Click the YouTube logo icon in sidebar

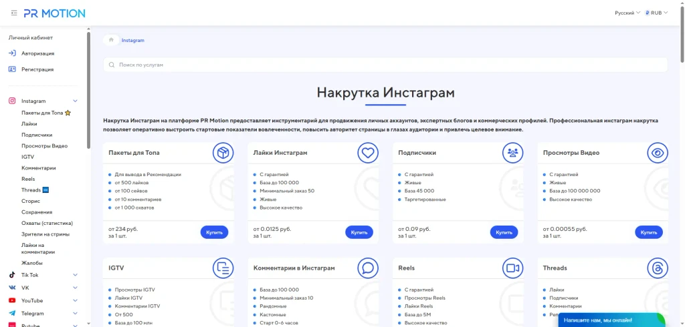click(12, 300)
